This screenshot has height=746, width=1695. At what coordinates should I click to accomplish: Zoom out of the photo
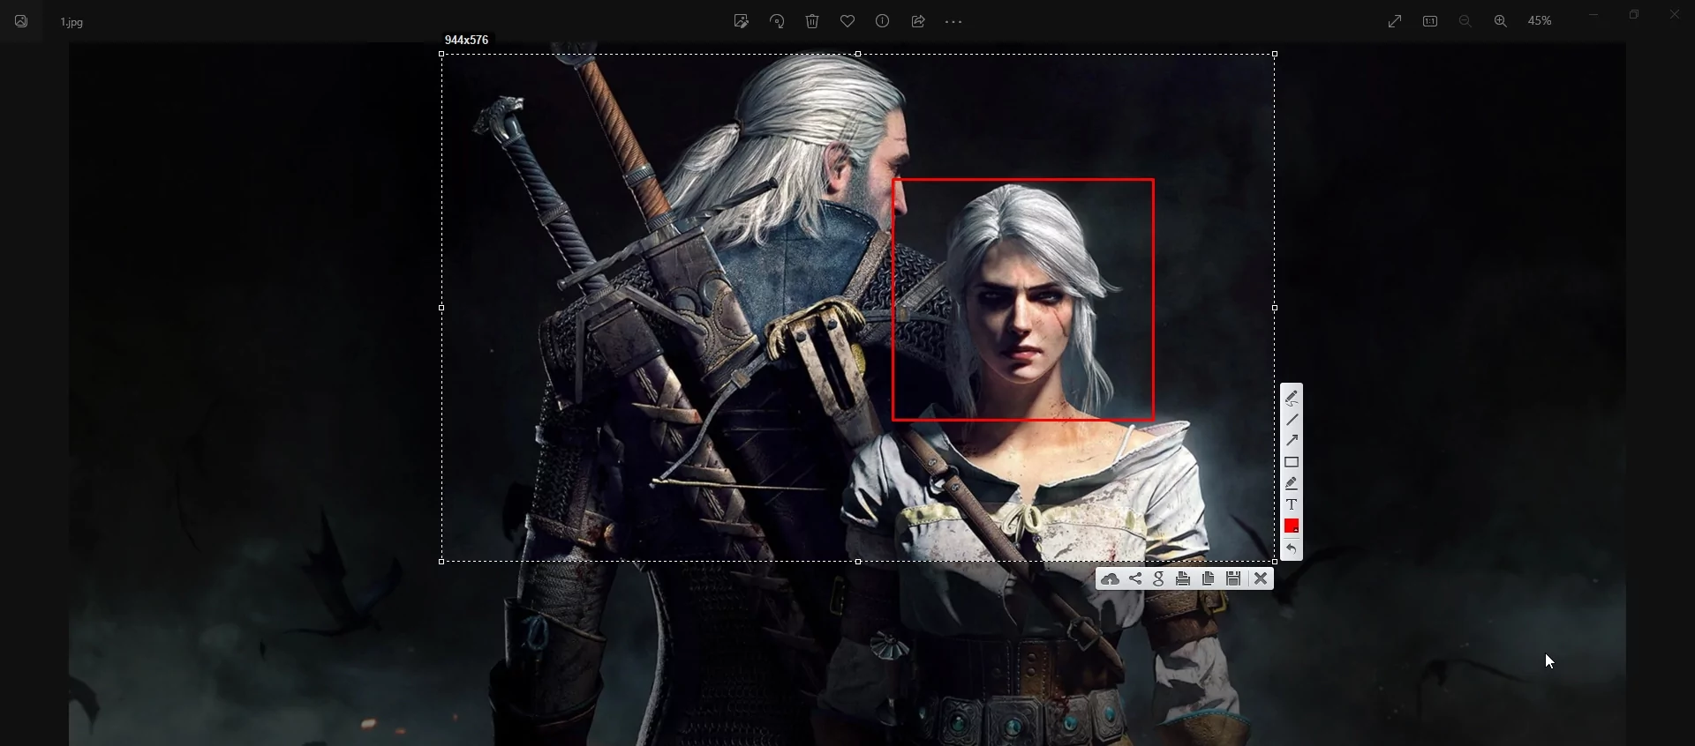(x=1465, y=21)
